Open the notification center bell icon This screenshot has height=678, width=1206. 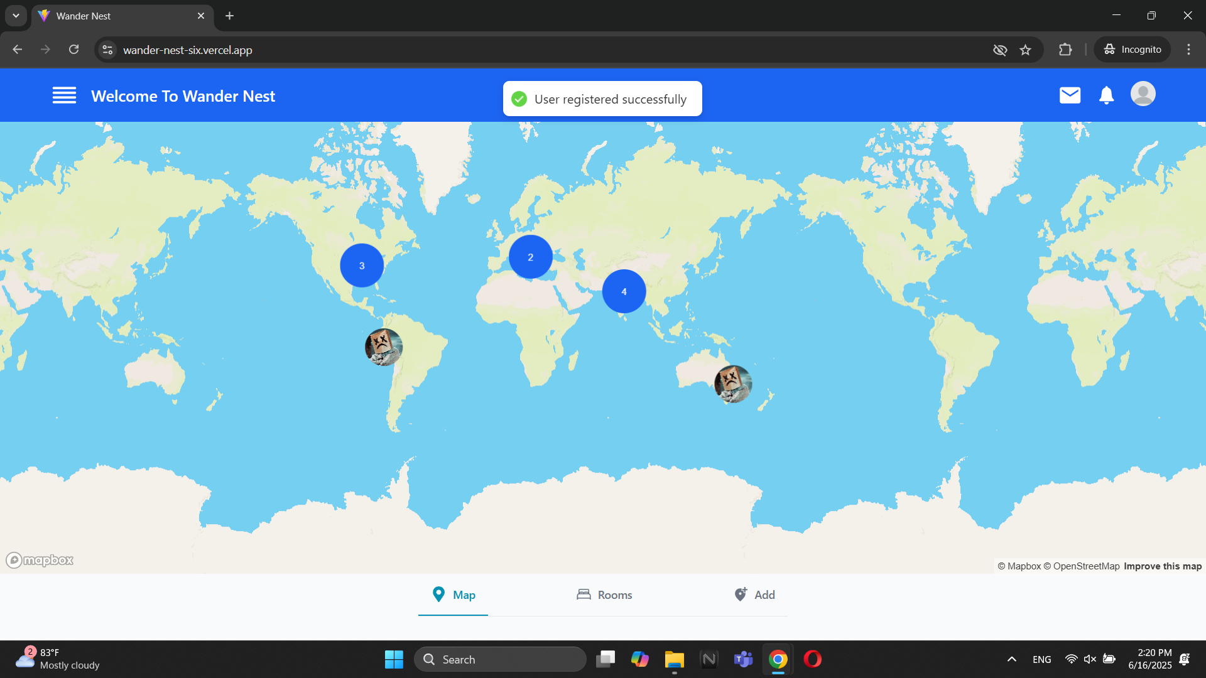tap(1185, 659)
